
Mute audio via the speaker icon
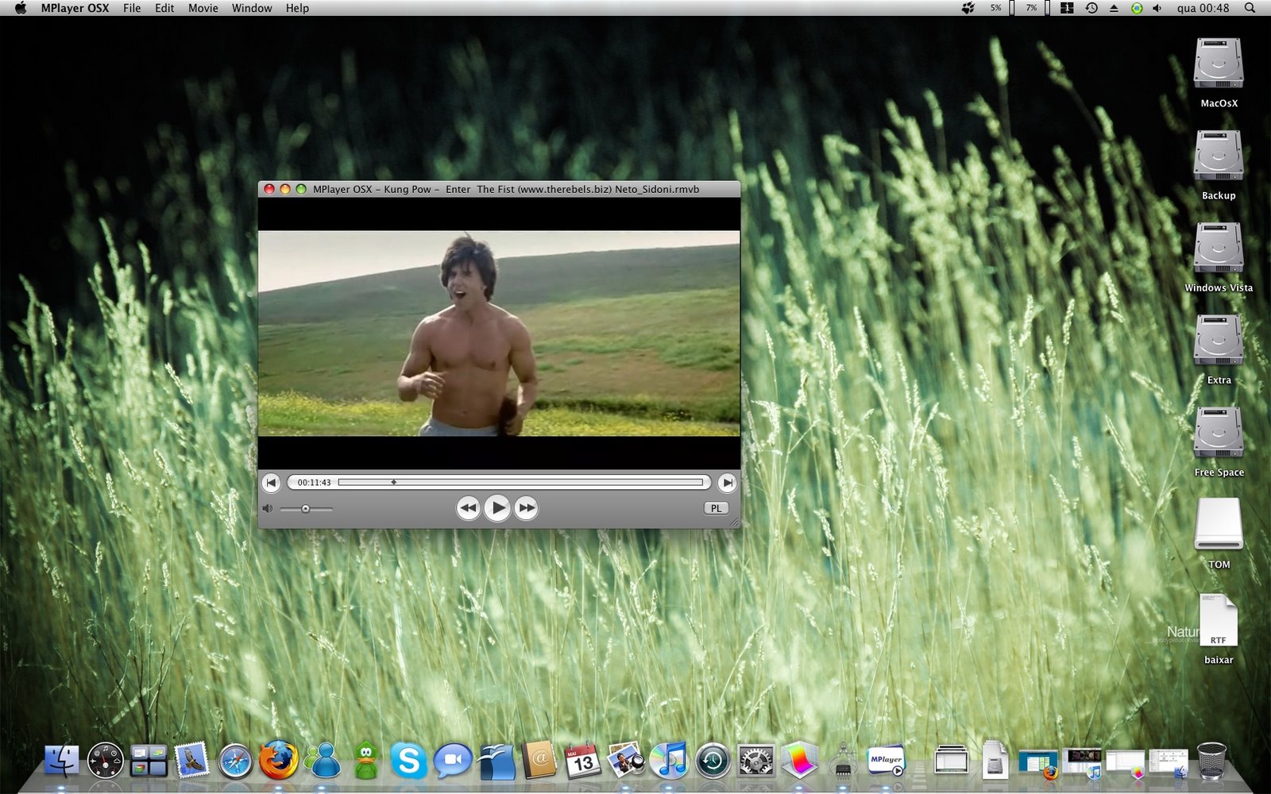pyautogui.click(x=268, y=508)
